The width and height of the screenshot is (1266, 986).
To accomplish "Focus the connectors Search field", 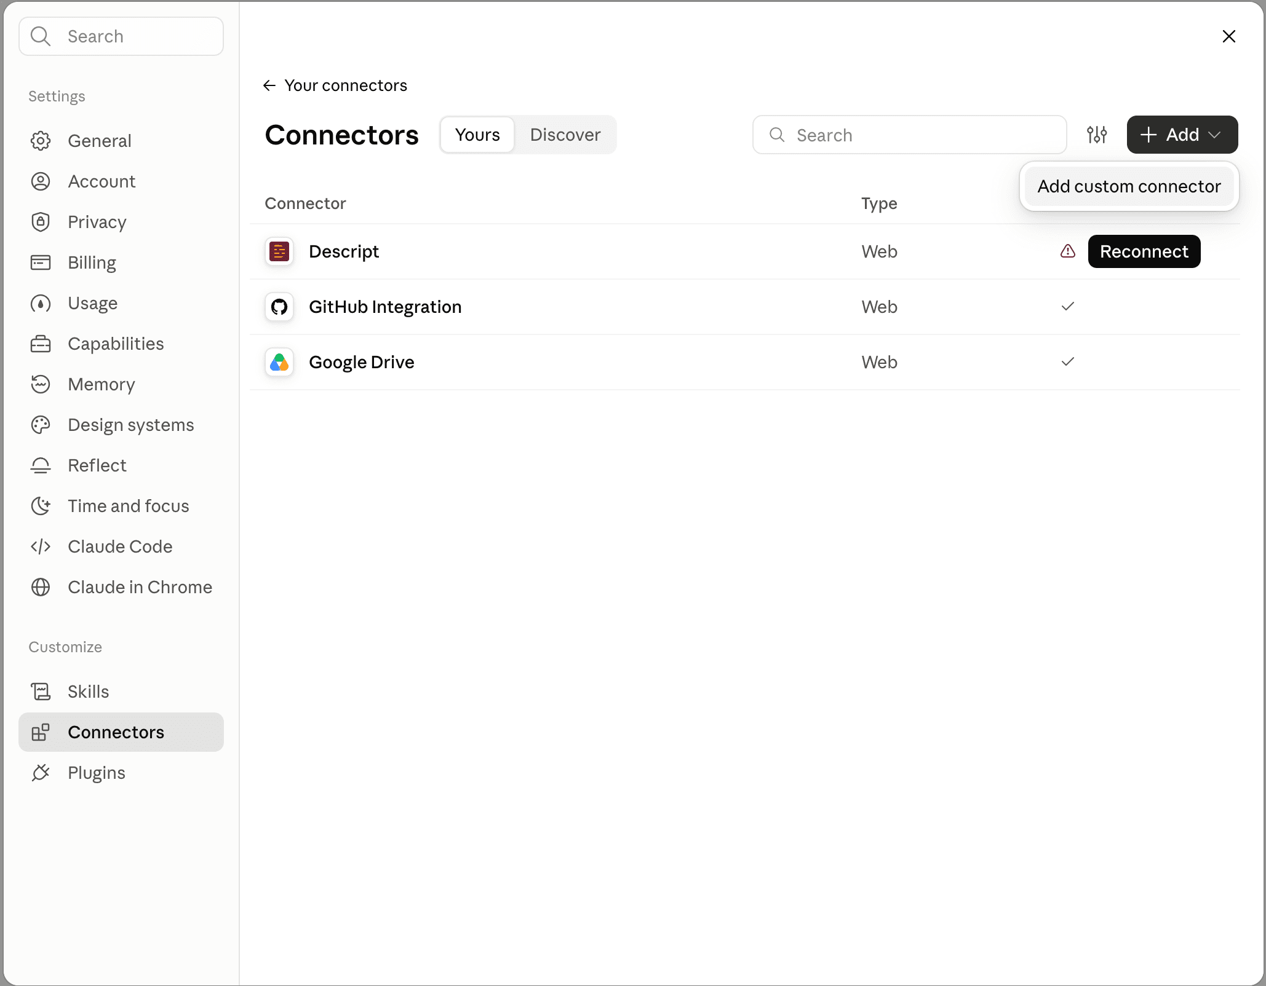I will point(909,135).
